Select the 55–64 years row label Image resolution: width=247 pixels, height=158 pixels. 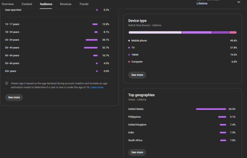12,63
